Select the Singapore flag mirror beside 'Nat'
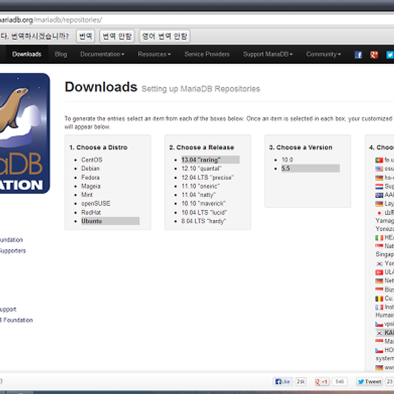The height and width of the screenshot is (394, 394). 379,246
